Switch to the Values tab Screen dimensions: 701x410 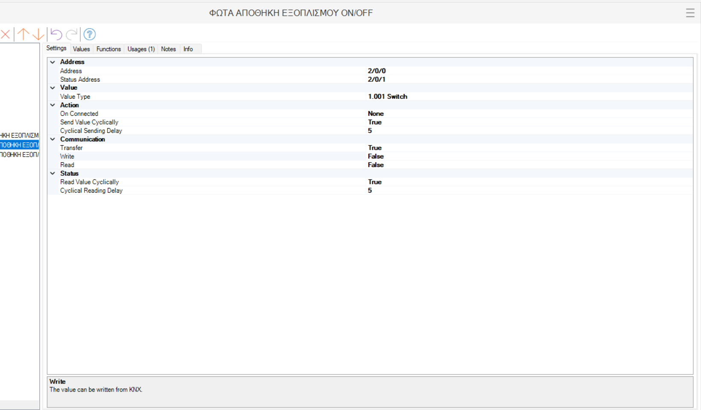81,49
